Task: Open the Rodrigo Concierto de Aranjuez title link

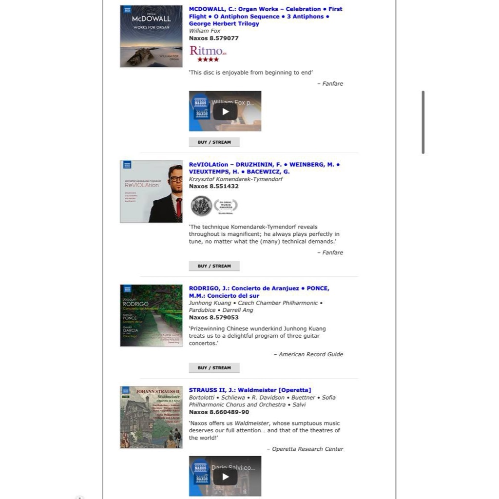Action: 259,292
